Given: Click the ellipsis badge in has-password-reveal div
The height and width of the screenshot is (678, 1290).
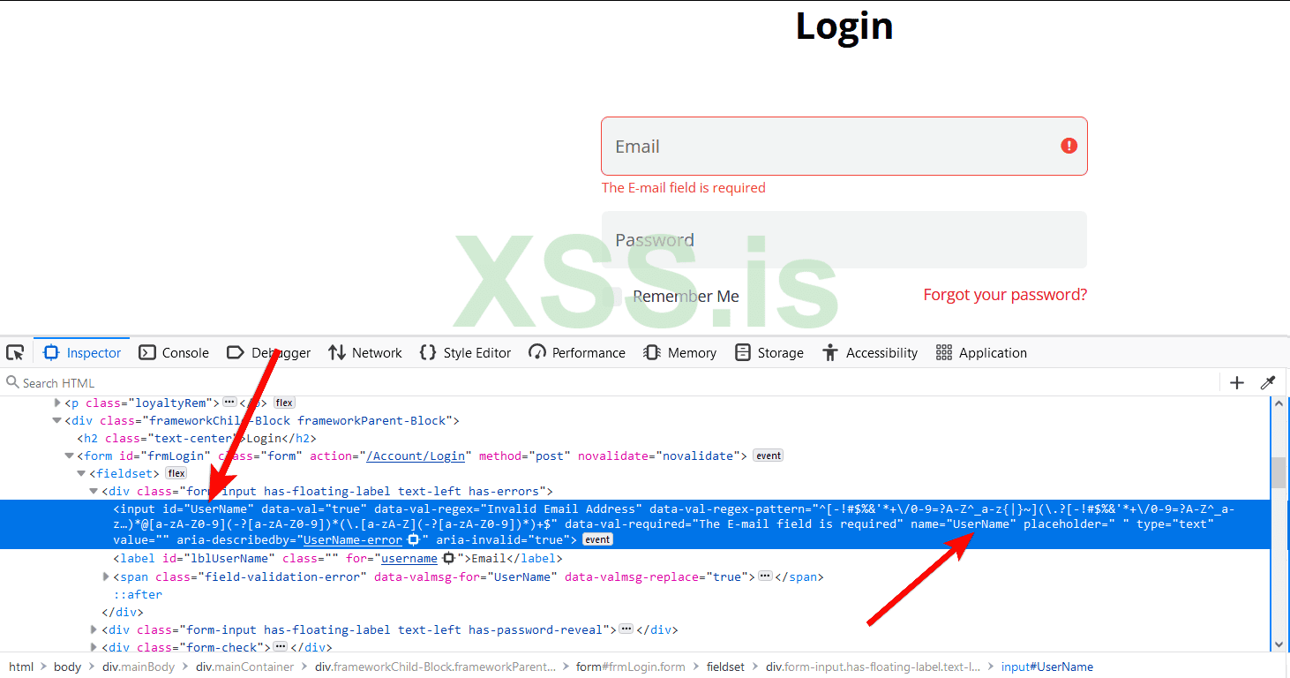Looking at the screenshot, I should click(x=626, y=629).
